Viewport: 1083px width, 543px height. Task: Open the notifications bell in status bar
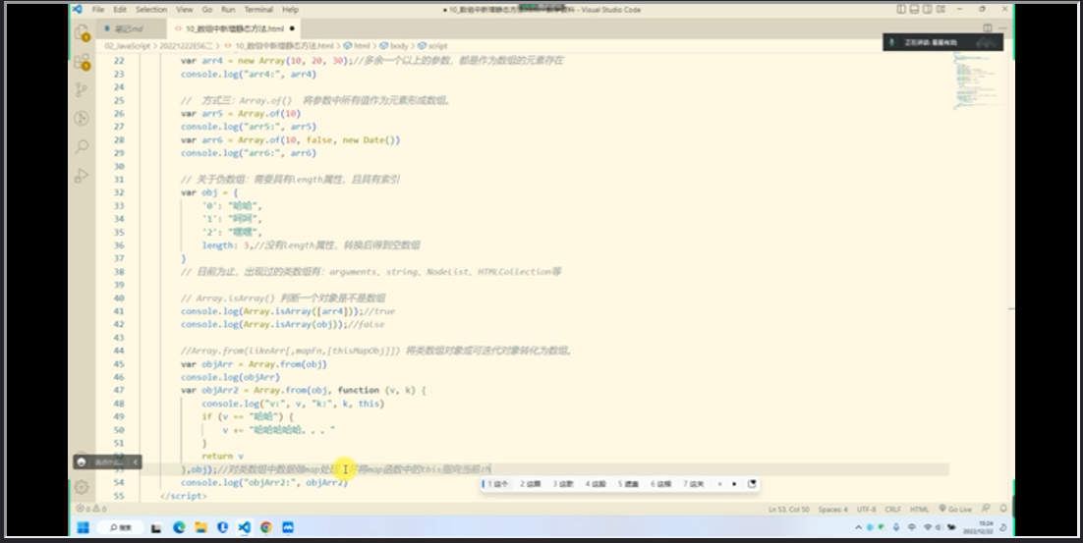click(1002, 510)
